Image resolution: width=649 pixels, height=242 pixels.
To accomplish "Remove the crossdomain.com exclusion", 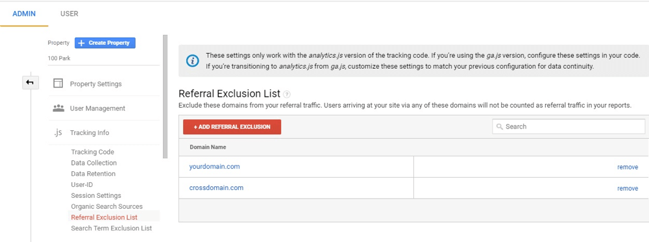I will click(628, 188).
